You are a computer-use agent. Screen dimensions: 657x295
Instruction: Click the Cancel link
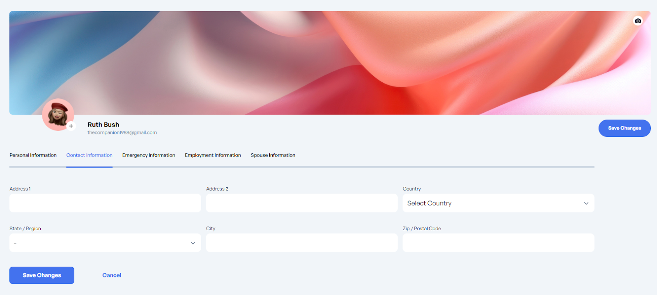point(112,275)
